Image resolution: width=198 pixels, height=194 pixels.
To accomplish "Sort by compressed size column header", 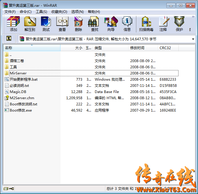I will (89, 48).
